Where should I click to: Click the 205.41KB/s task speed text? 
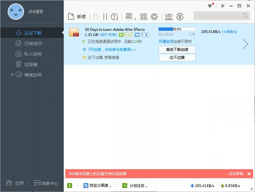pyautogui.click(x=211, y=31)
